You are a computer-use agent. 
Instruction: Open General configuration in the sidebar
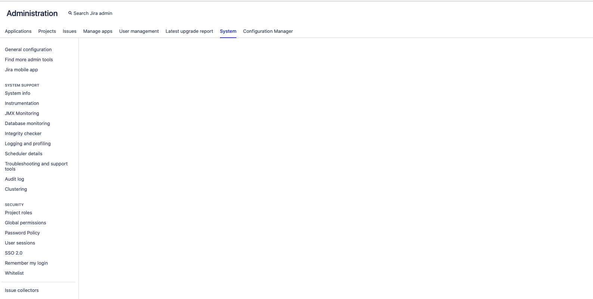(x=28, y=50)
